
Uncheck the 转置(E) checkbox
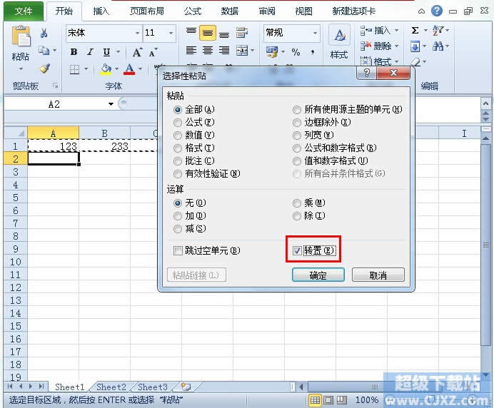click(297, 250)
